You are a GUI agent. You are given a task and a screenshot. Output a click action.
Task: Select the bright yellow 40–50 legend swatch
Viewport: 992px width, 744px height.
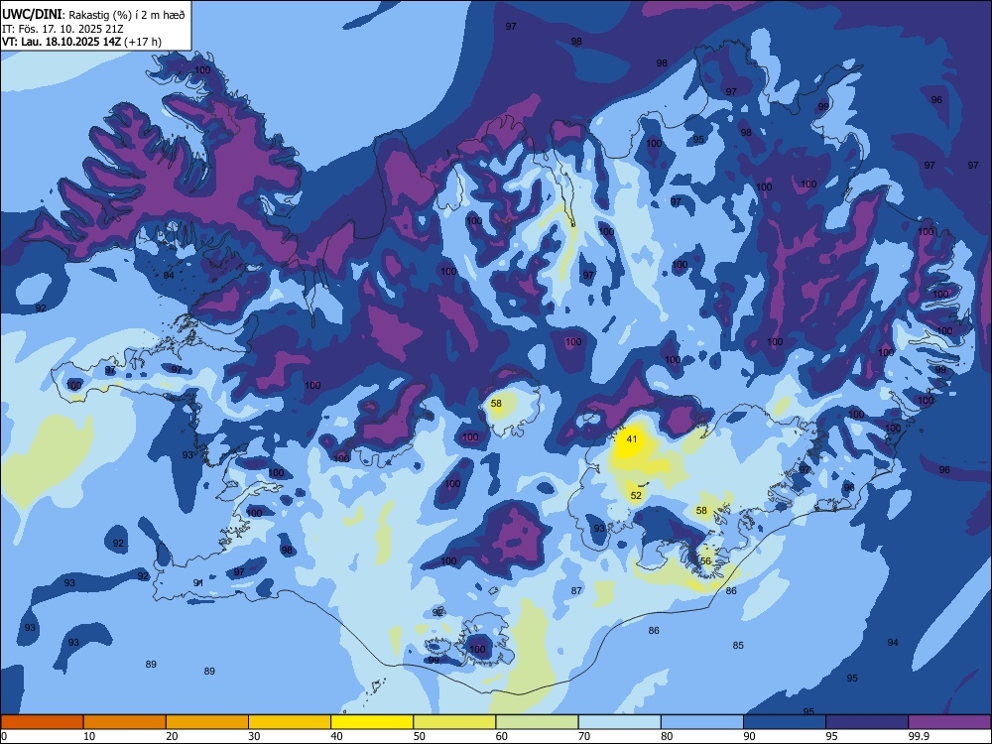click(372, 722)
